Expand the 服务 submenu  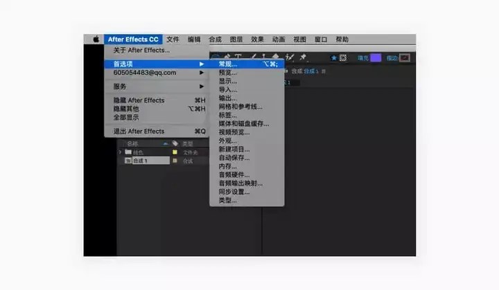click(202, 87)
